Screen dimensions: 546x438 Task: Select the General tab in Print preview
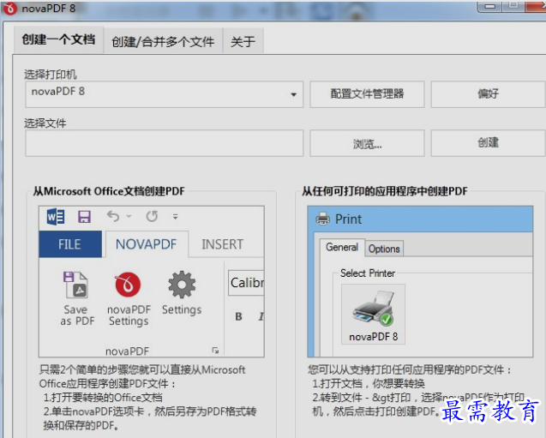342,247
